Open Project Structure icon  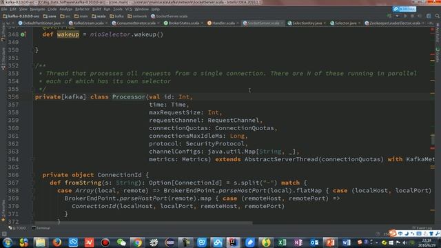pyautogui.click(x=429, y=16)
